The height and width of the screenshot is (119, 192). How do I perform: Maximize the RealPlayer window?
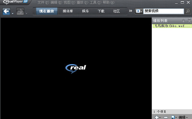(182, 2)
